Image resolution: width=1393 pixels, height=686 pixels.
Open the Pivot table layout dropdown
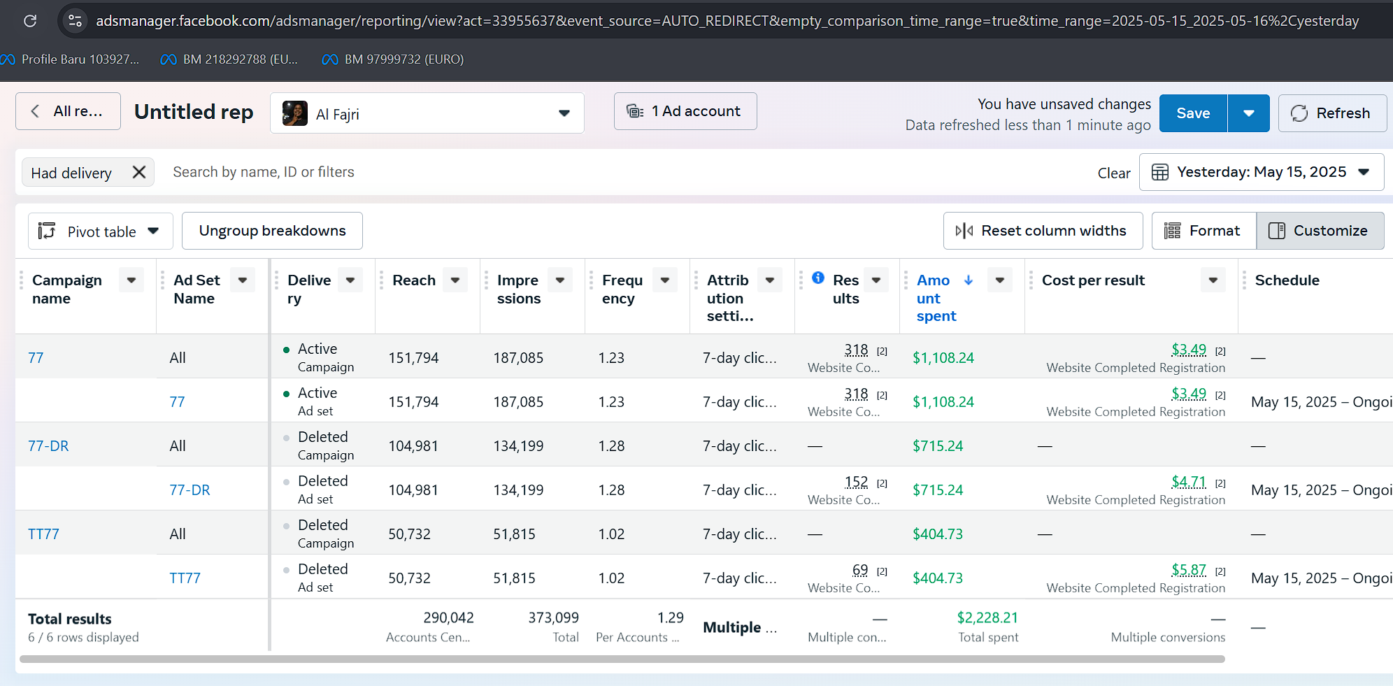coord(100,231)
